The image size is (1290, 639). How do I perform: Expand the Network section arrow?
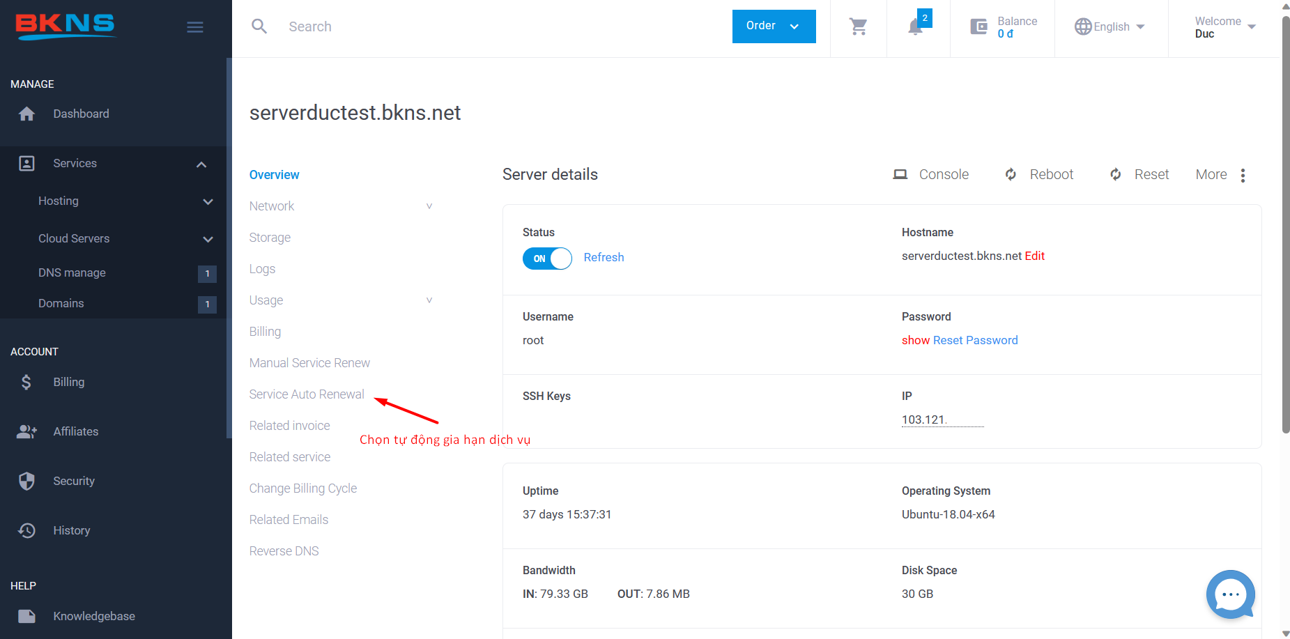[429, 206]
